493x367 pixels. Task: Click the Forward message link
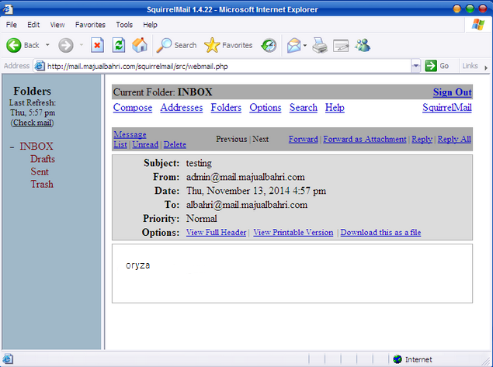(304, 139)
